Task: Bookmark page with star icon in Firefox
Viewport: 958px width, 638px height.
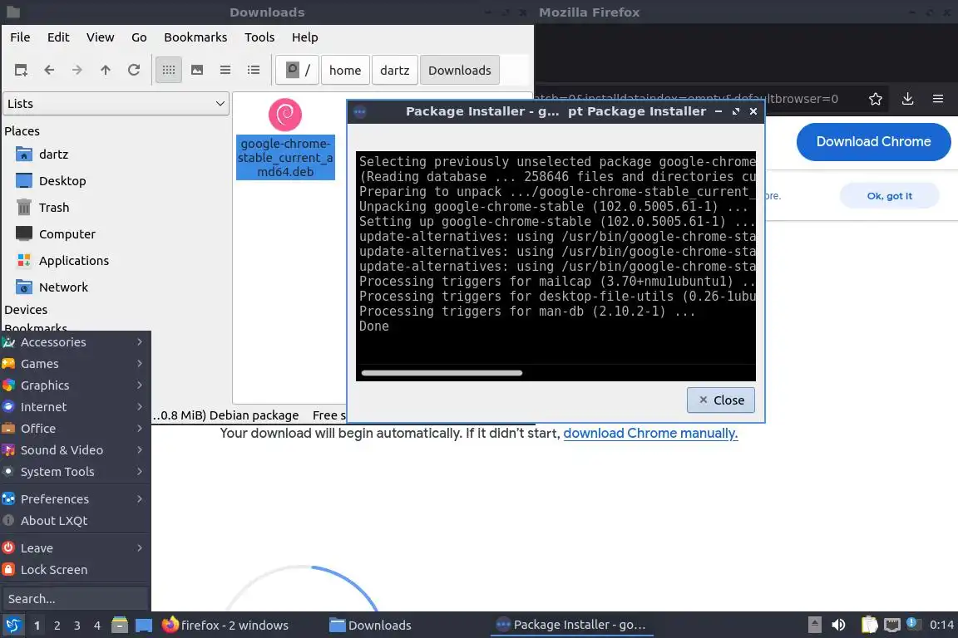Action: pos(876,99)
